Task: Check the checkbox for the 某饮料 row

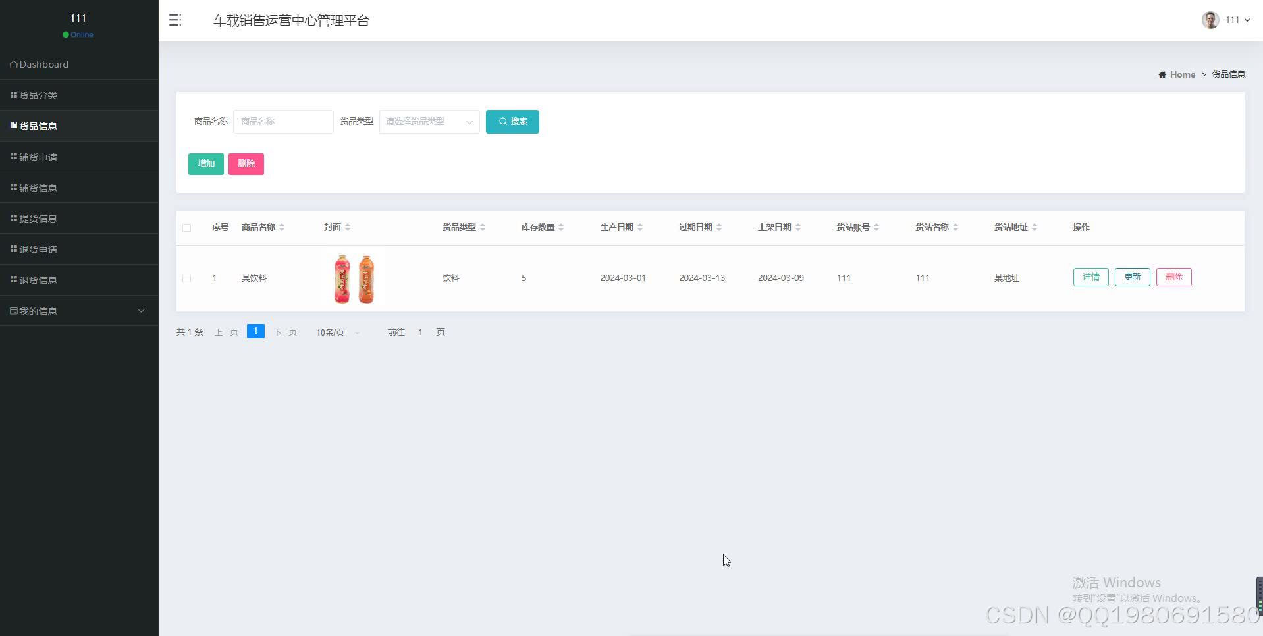Action: 187,278
